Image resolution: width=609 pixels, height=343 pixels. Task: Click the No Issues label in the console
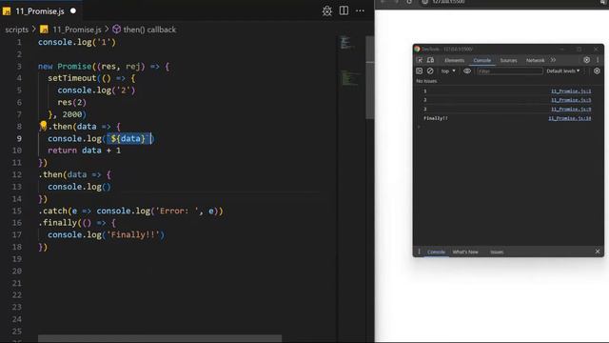426,81
